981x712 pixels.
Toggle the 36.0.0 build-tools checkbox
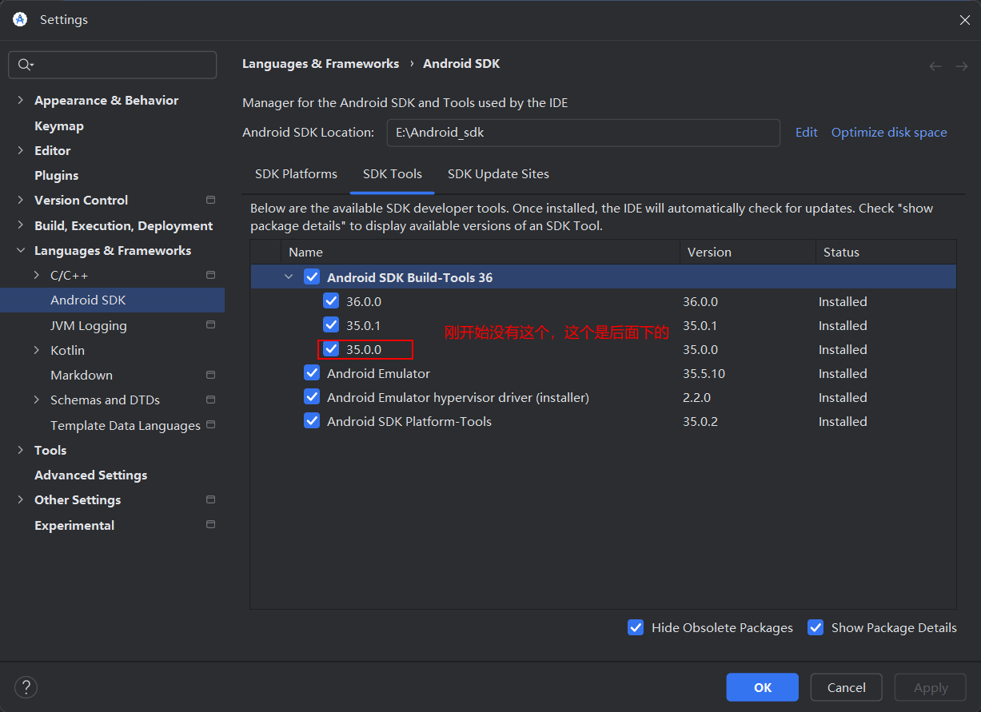331,301
